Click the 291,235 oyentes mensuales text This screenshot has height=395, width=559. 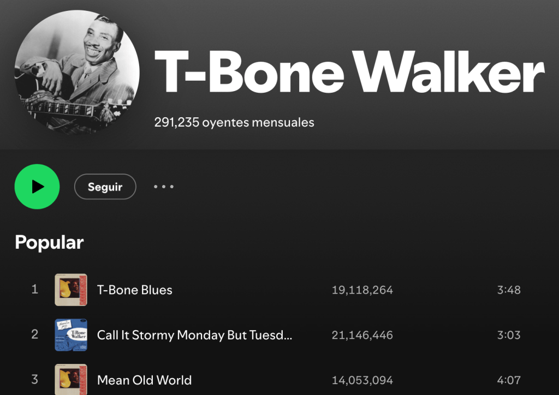pyautogui.click(x=234, y=123)
